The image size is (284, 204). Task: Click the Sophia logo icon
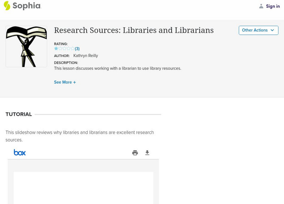[x=7, y=6]
